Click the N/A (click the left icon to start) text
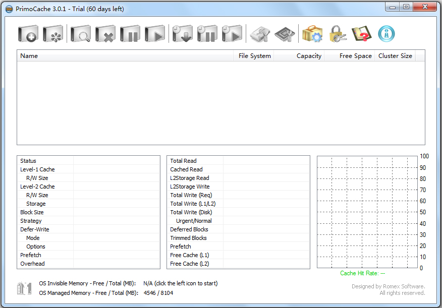 click(x=181, y=283)
